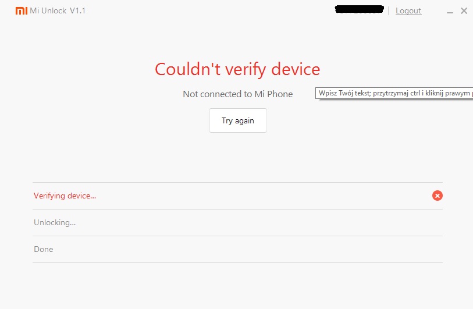Click the Couldn't verify device heading
The height and width of the screenshot is (309, 473).
click(x=237, y=69)
